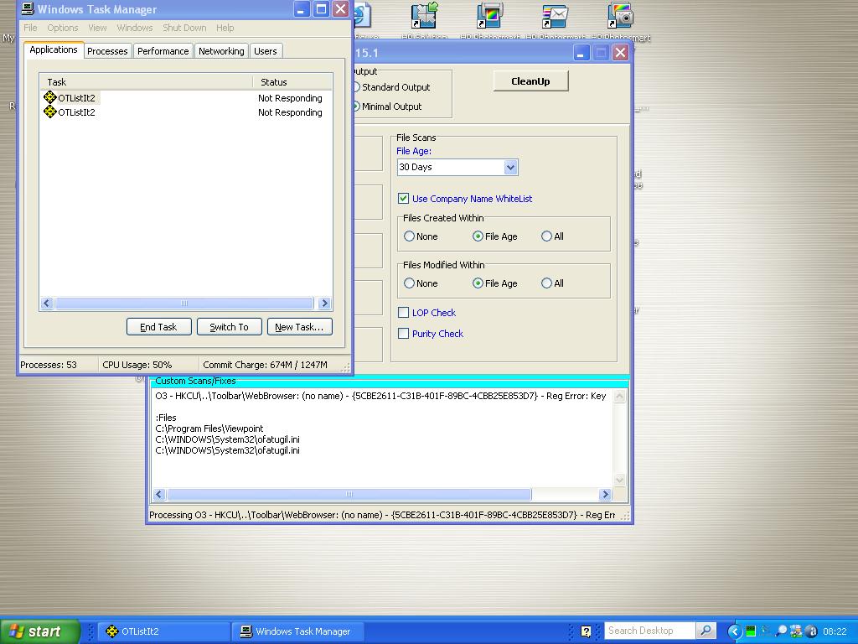Image resolution: width=858 pixels, height=644 pixels.
Task: Open the Help menu in Task Manager
Action: tap(225, 28)
